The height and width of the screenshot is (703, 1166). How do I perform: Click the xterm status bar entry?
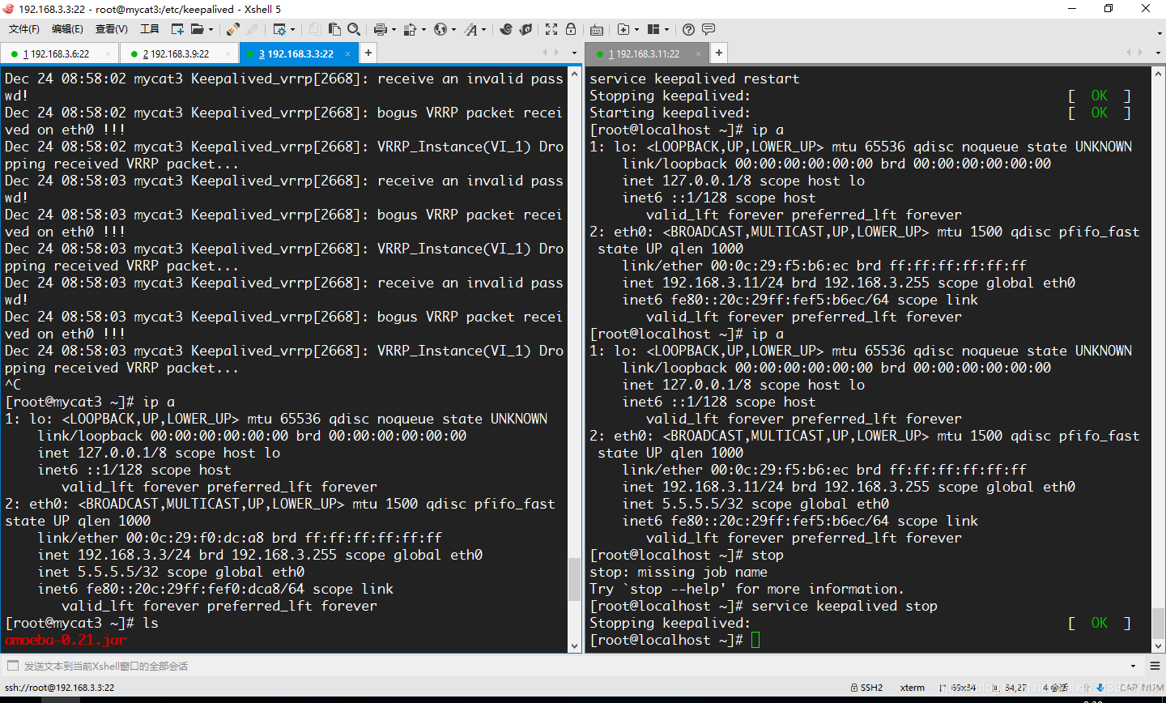point(913,688)
